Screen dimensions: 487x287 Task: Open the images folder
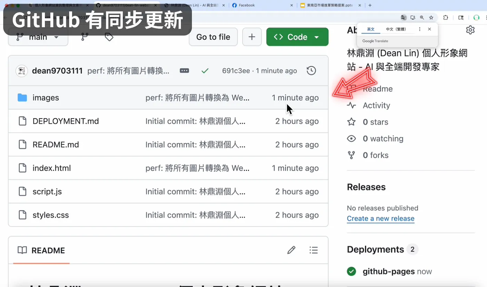point(46,98)
